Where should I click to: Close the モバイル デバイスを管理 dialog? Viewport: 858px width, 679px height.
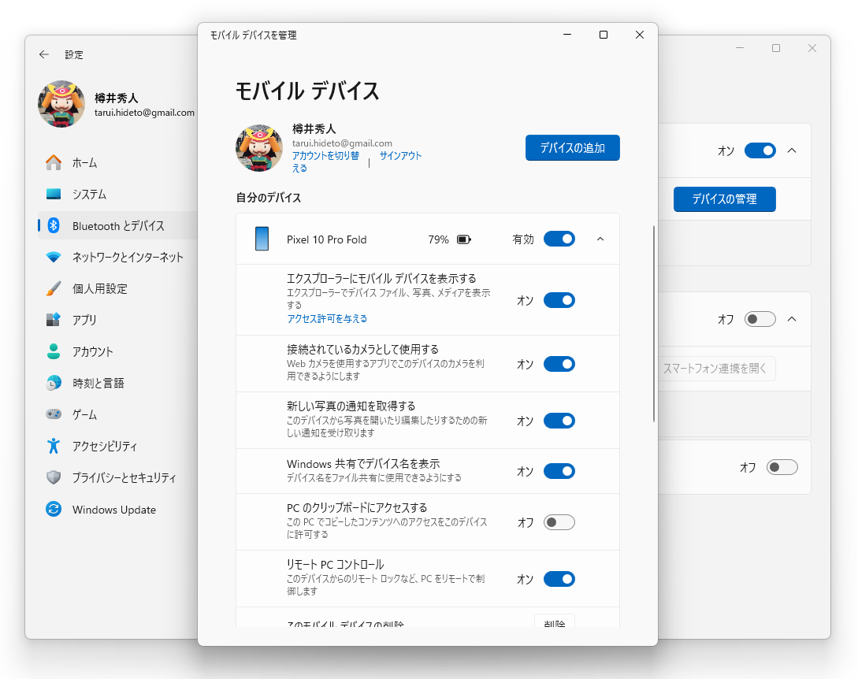640,35
